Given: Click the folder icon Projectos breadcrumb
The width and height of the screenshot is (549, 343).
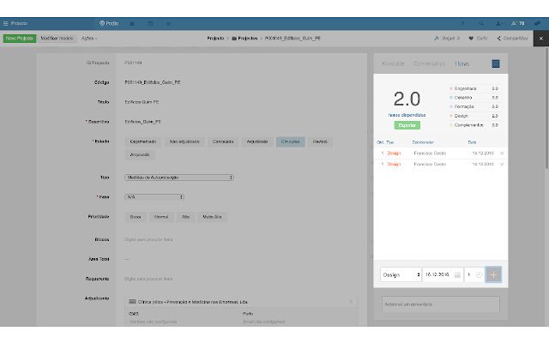Looking at the screenshot, I should coord(234,38).
